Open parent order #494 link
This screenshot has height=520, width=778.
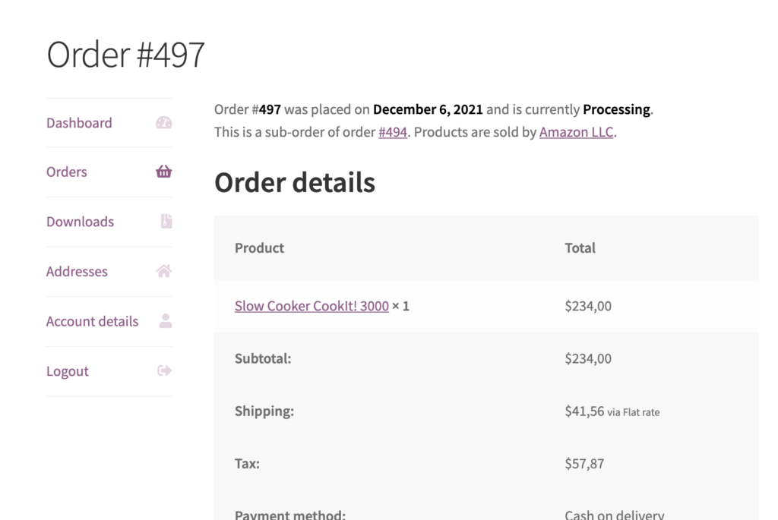click(393, 132)
